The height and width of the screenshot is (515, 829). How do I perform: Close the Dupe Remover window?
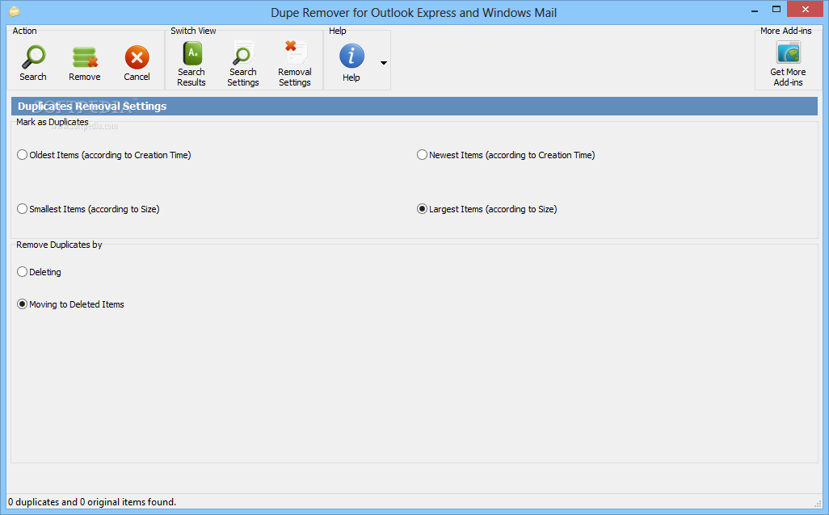(806, 10)
